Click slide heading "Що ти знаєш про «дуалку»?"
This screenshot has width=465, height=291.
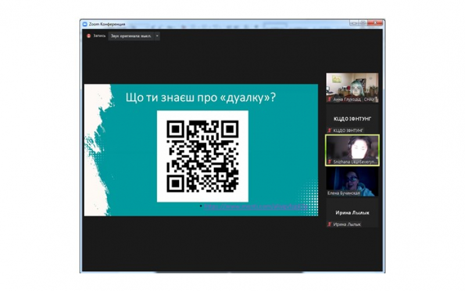point(201,97)
